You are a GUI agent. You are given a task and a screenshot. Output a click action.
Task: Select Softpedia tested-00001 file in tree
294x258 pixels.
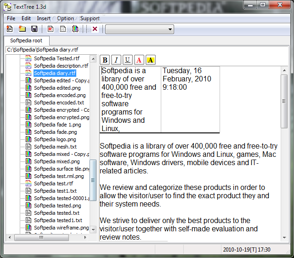click(62, 198)
